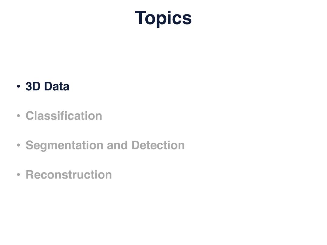Click the Topics slide title
327x245 pixels.
163,18
